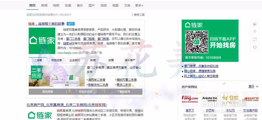The image size is (262, 120).
Task: Click the blue 官网 badge
Action: [x=70, y=24]
